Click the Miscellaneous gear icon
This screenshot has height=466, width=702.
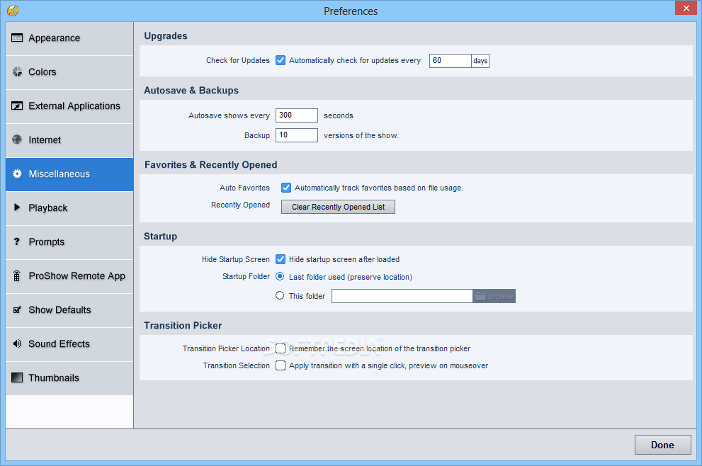point(17,174)
